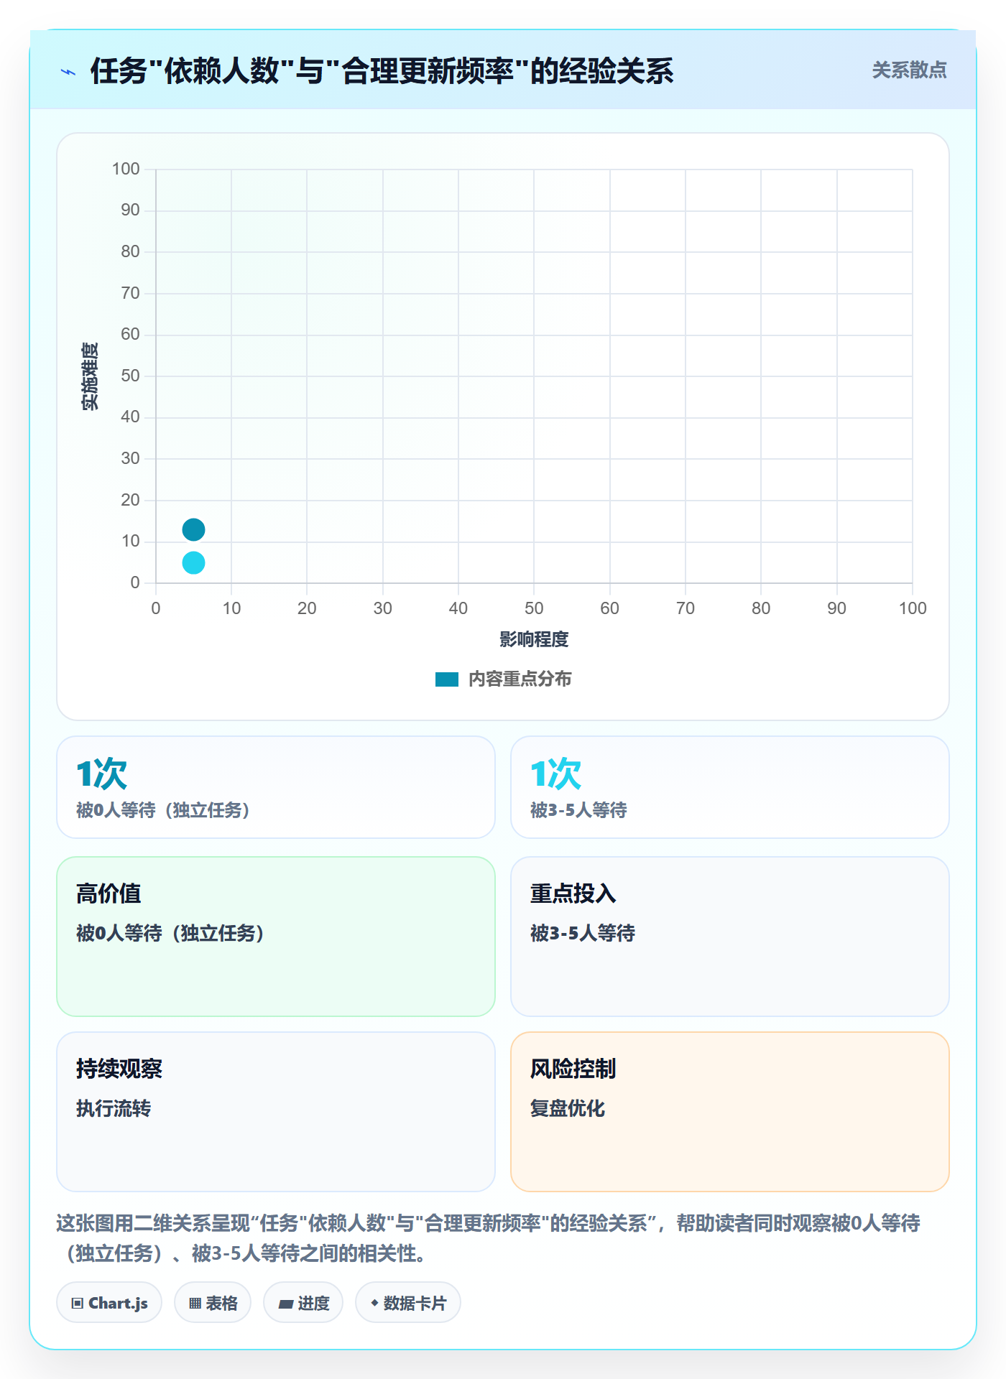Open the 持续观察 quadrant card
1006x1379 pixels.
276,1112
